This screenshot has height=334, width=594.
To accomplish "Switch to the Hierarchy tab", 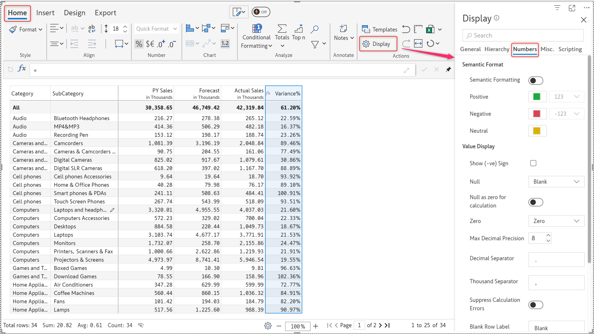I will click(497, 49).
